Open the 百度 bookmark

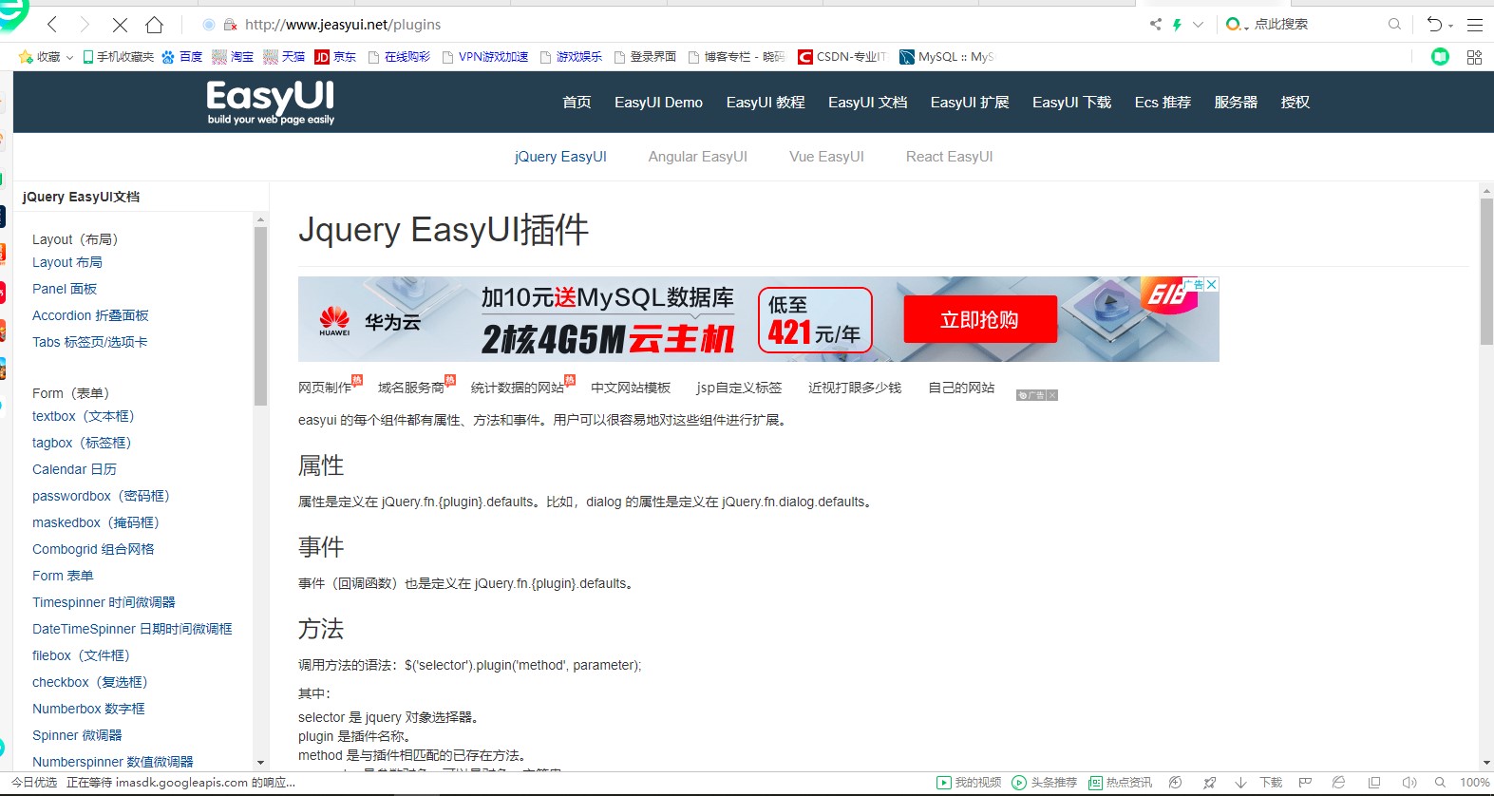point(181,57)
